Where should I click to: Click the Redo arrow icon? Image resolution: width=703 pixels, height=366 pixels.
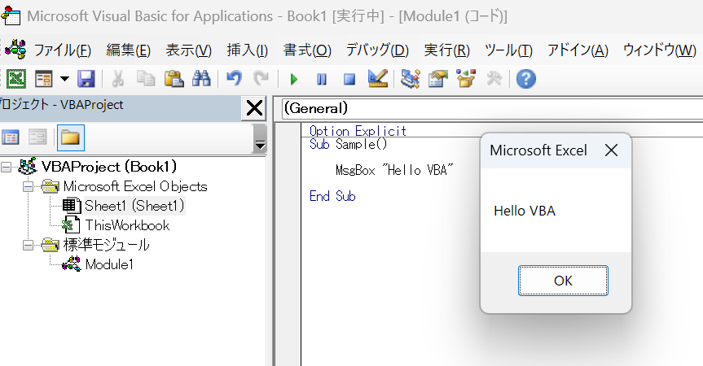point(261,79)
